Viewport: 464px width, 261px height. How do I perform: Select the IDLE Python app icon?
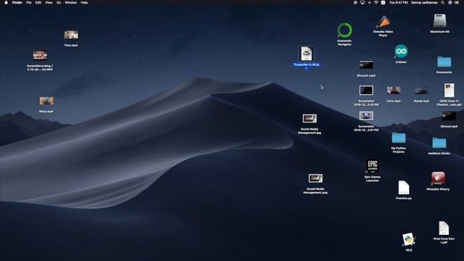click(409, 240)
